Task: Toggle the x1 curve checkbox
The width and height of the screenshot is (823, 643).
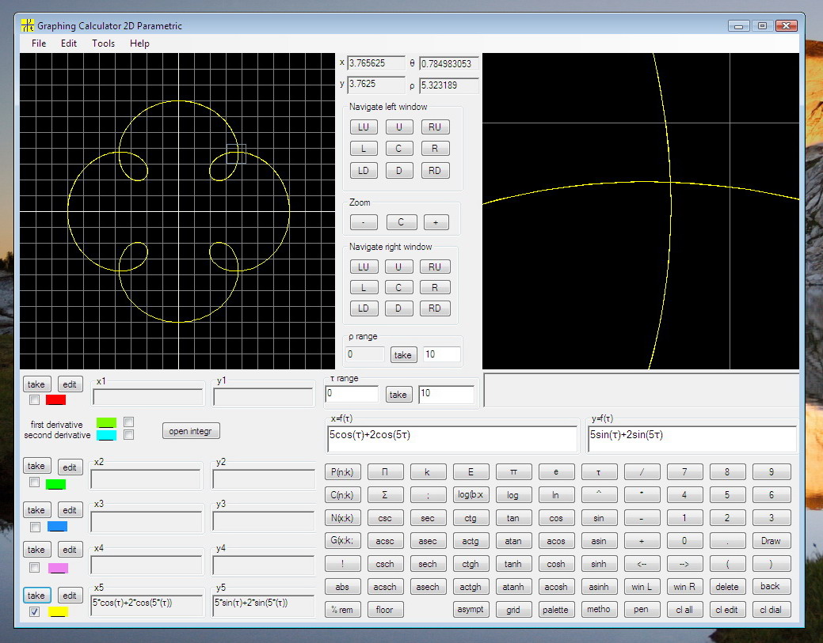Action: pyautogui.click(x=35, y=400)
